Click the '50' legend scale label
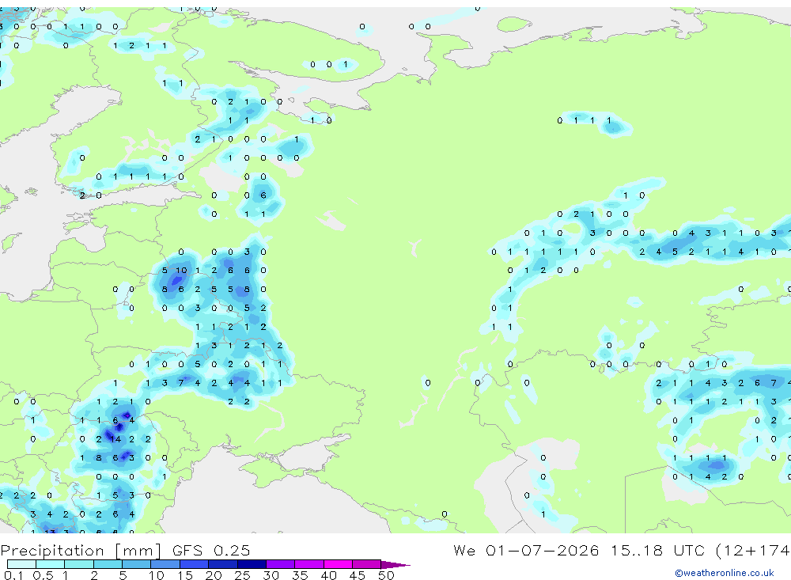 [387, 575]
